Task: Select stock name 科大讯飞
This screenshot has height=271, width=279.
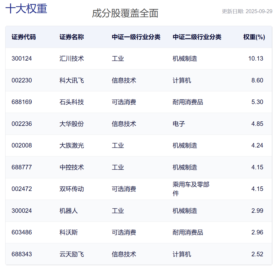Action: pos(72,80)
